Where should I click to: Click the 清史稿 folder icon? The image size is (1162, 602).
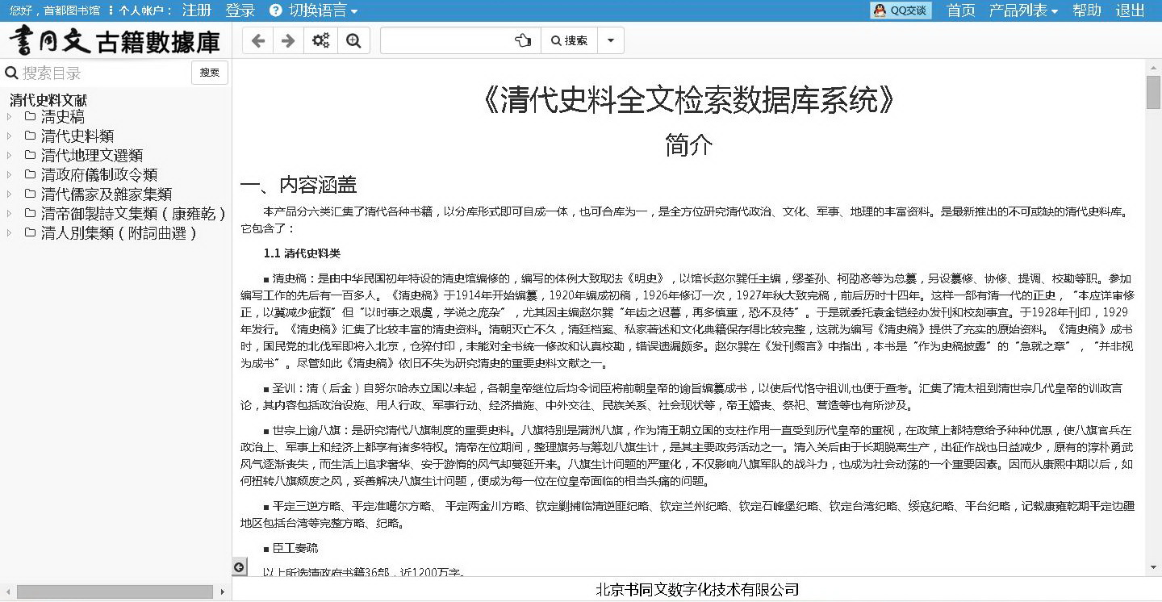pos(30,116)
